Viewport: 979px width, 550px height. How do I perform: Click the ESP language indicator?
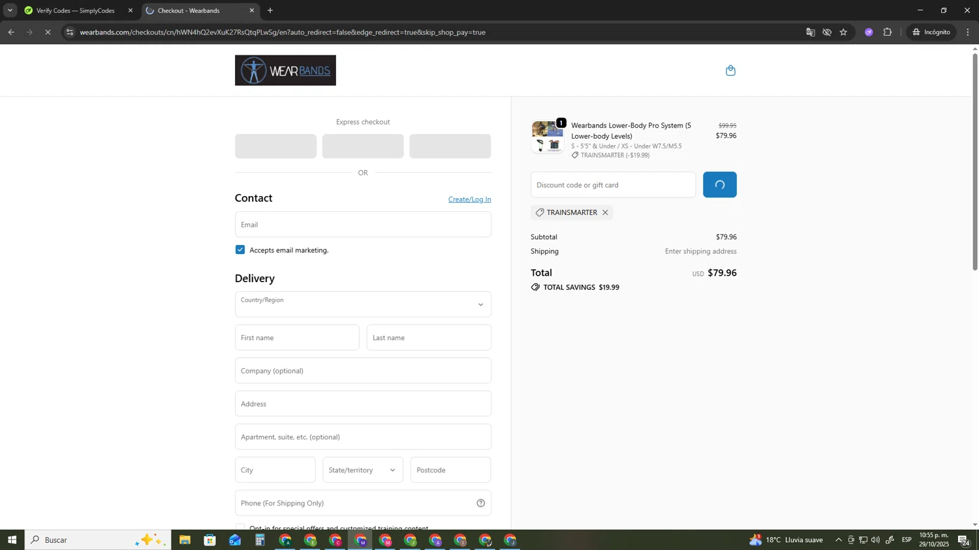click(907, 540)
